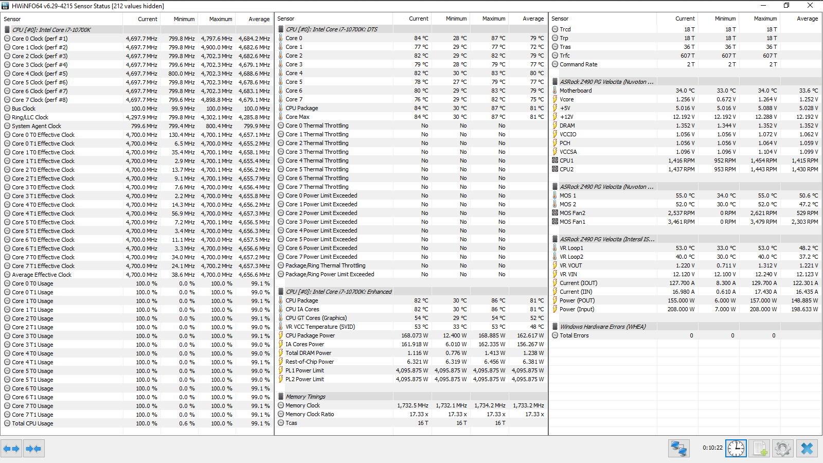Click the icon next to Total Errors
This screenshot has width=823, height=463.
click(x=555, y=335)
